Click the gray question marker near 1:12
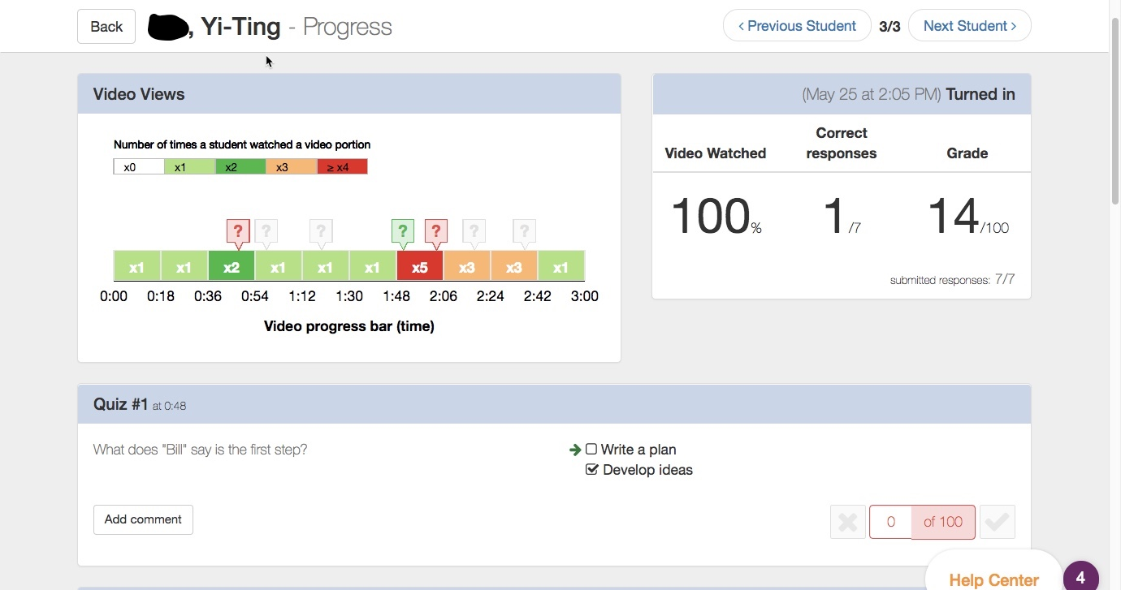This screenshot has width=1121, height=590. pyautogui.click(x=321, y=231)
